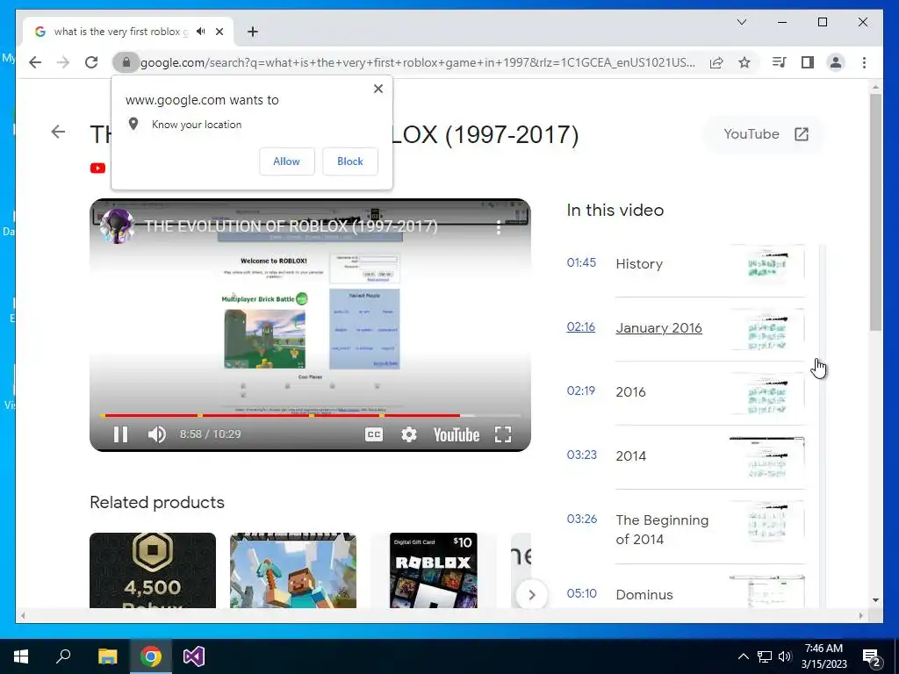Open the video settings gear

pos(409,434)
